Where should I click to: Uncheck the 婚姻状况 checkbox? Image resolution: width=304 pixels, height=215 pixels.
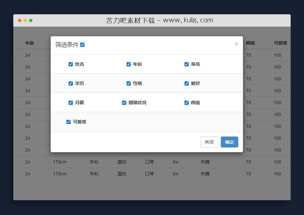124,102
